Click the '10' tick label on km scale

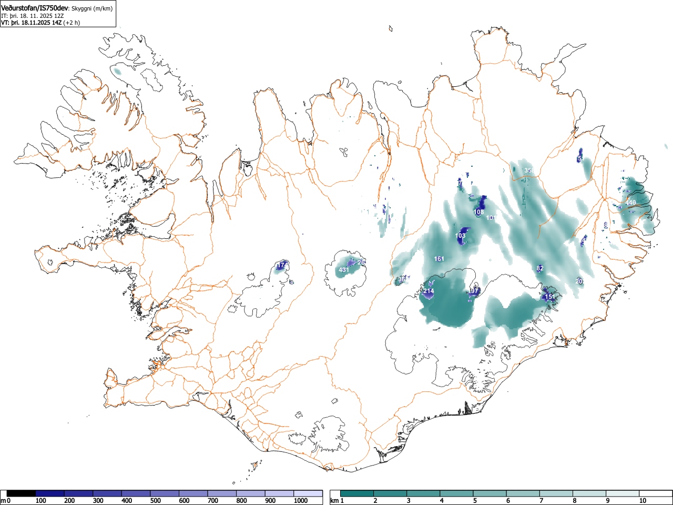click(642, 501)
